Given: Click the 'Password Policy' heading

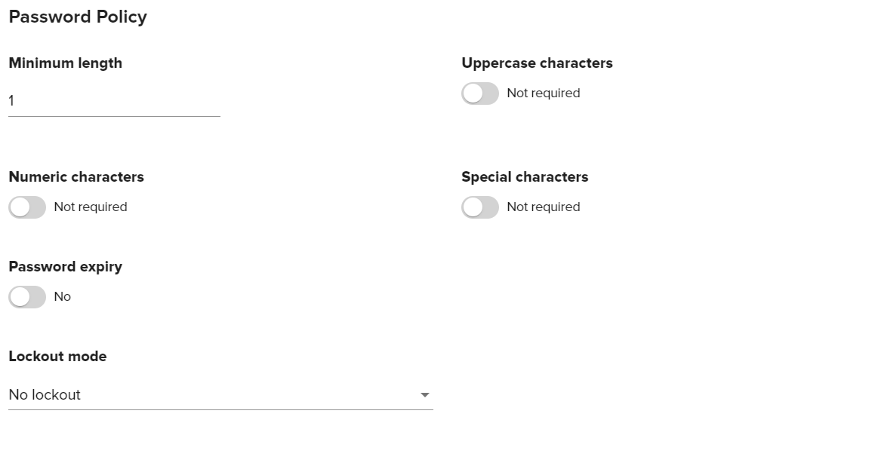Looking at the screenshot, I should (78, 17).
